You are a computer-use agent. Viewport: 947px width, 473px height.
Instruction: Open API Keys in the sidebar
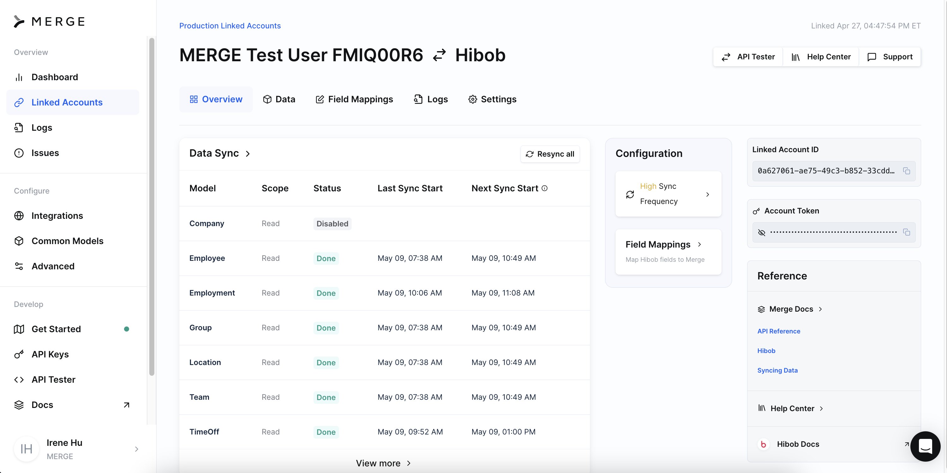[x=50, y=354]
